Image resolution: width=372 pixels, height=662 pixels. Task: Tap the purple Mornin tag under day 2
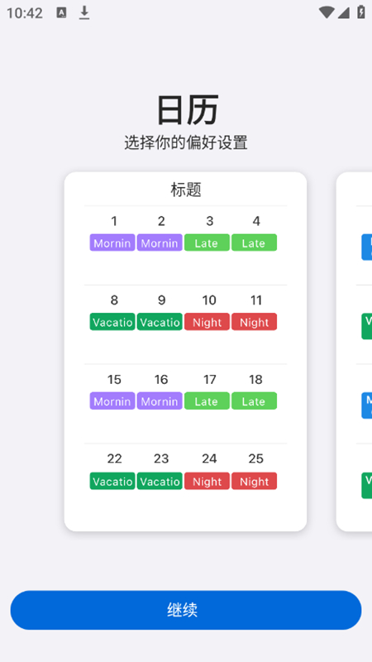point(160,242)
